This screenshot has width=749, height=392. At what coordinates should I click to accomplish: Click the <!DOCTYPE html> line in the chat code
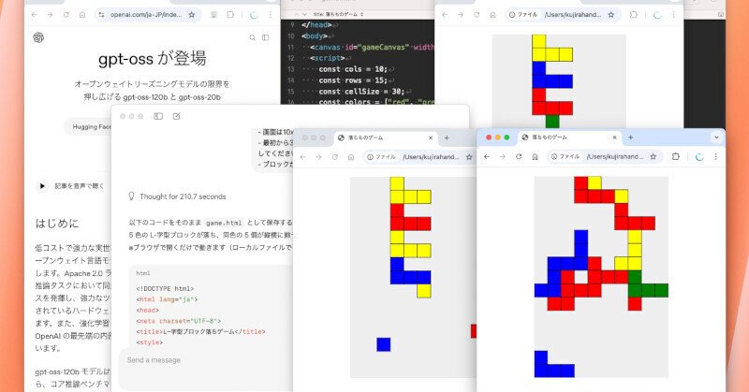pos(166,288)
